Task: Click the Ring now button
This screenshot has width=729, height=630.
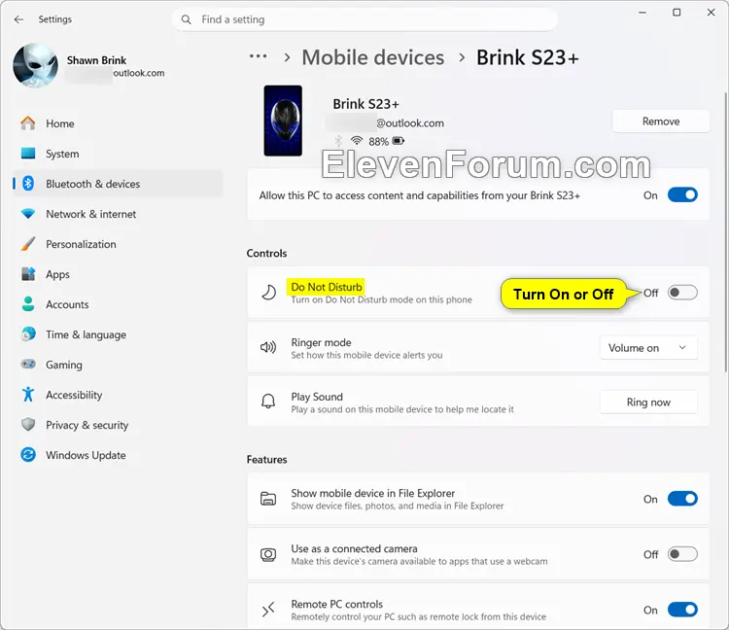Action: 648,402
